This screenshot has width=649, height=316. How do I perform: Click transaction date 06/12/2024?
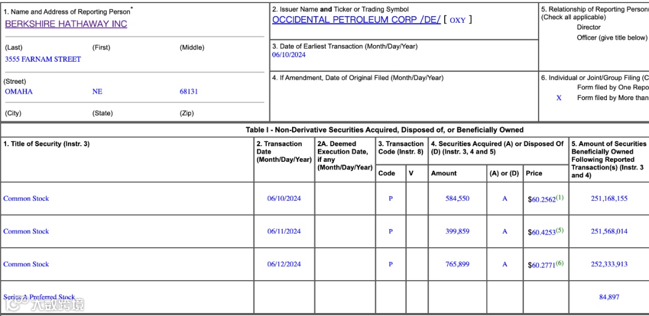tap(284, 264)
